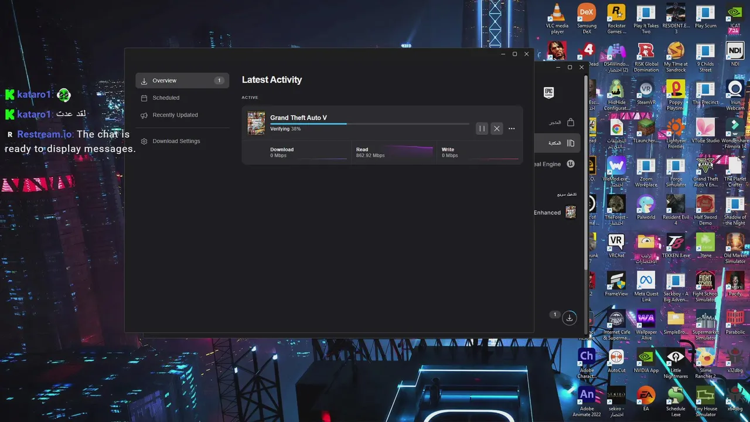Select the Little Nightmares icon
Image resolution: width=750 pixels, height=422 pixels.
(676, 363)
